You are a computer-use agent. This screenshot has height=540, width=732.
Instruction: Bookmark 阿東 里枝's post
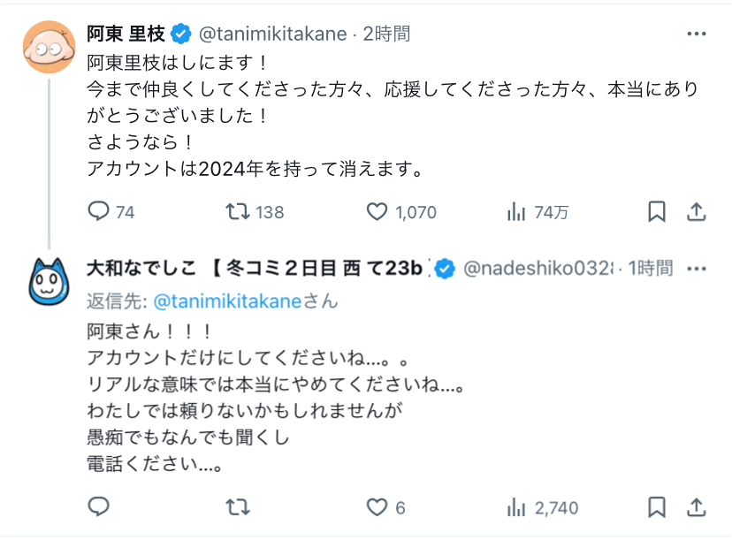657,212
